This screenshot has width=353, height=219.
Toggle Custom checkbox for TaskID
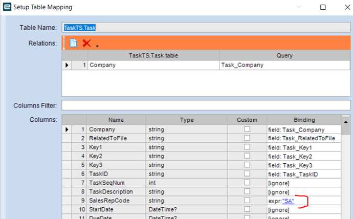[x=247, y=173]
